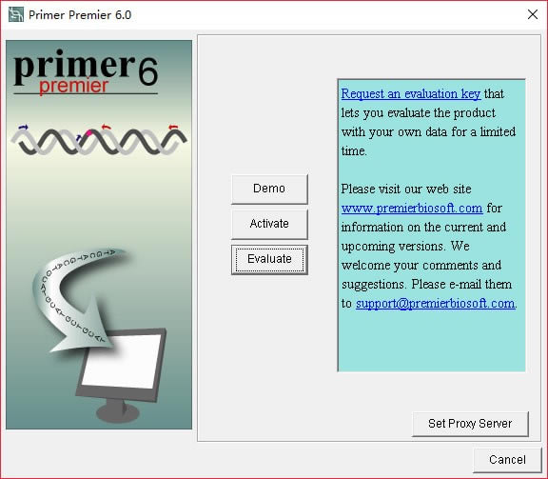Click the text 'Please visit our web site'
This screenshot has height=479, width=548.
point(406,189)
